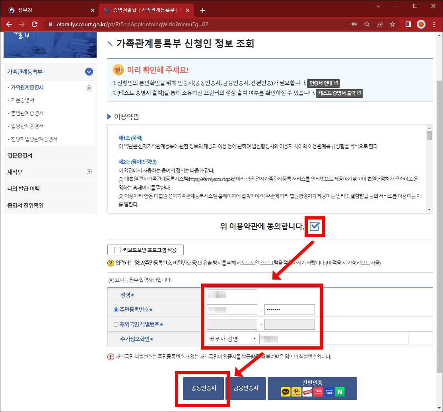Choose Naver simple authentication icon

tap(340, 392)
